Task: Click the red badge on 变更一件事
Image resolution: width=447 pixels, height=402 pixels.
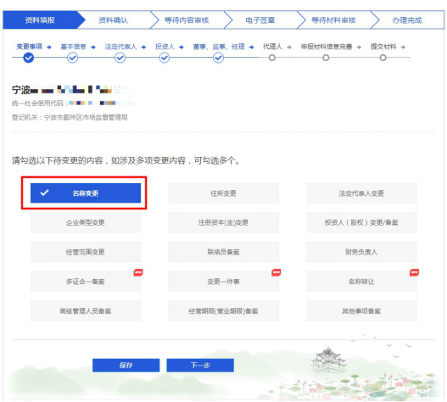Action: point(277,272)
